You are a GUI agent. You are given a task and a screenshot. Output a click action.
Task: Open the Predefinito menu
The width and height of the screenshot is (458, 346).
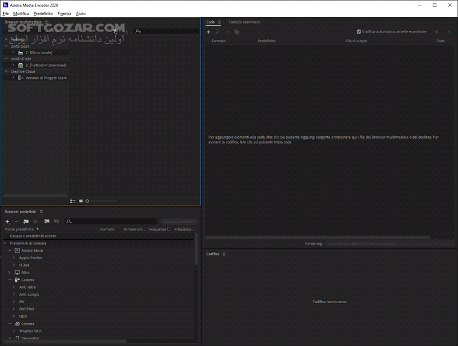point(43,13)
